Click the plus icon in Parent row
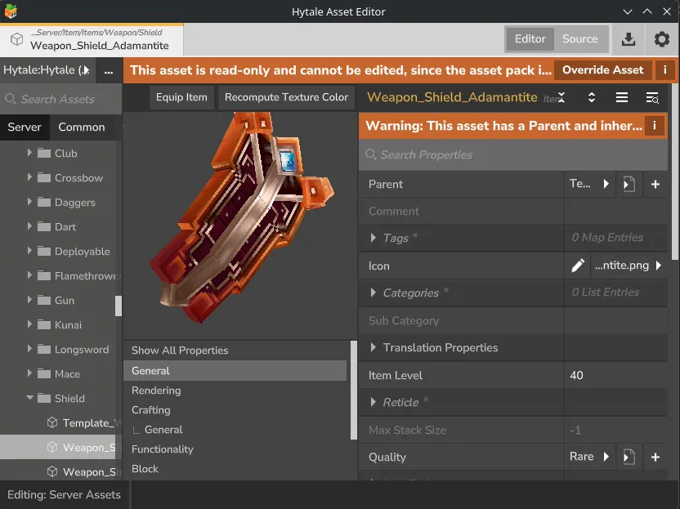The height and width of the screenshot is (509, 680). pyautogui.click(x=655, y=185)
